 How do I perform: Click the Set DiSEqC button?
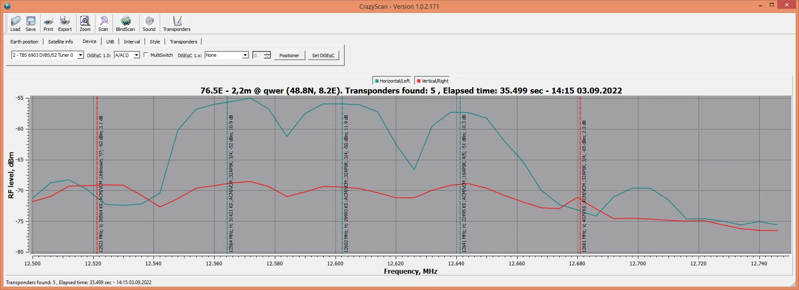[x=323, y=55]
